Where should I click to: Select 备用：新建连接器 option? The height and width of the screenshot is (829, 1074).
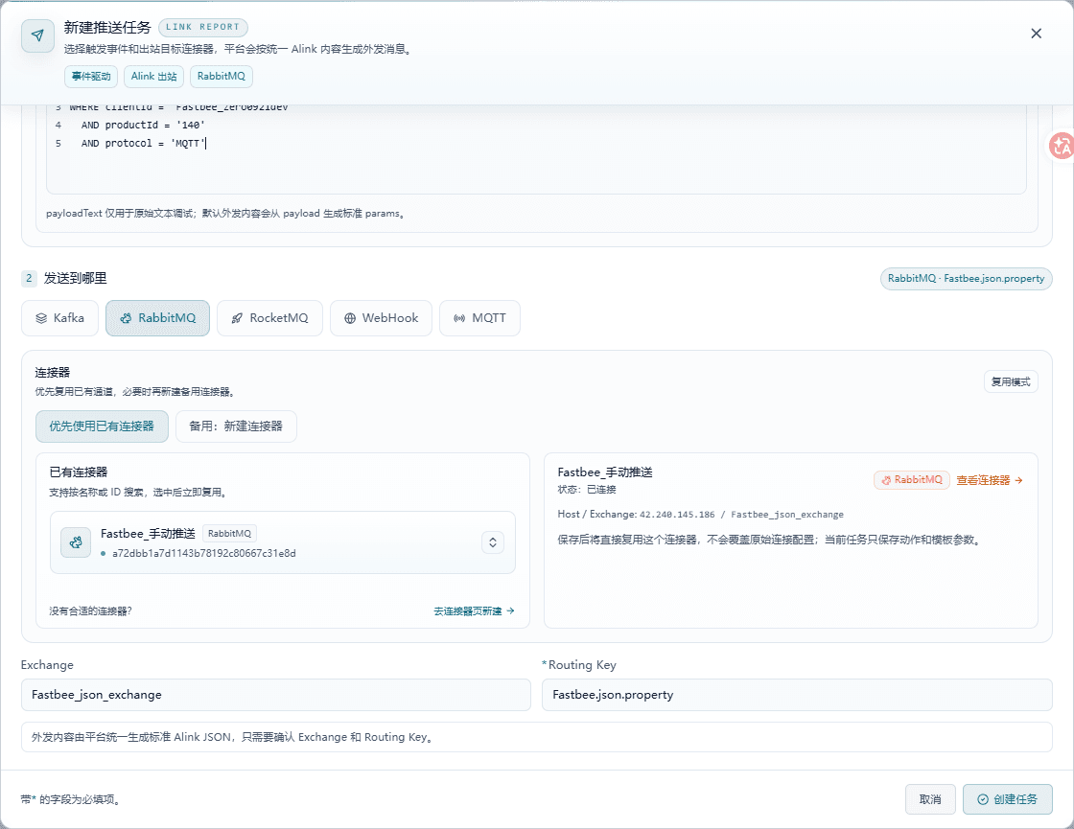pos(236,426)
